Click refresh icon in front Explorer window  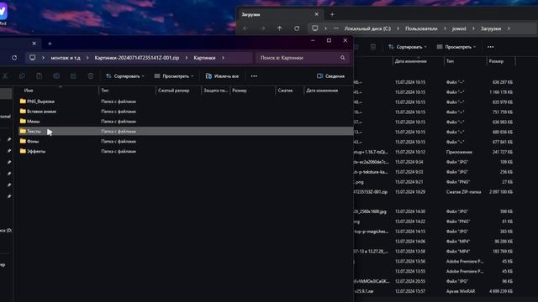tap(14, 58)
